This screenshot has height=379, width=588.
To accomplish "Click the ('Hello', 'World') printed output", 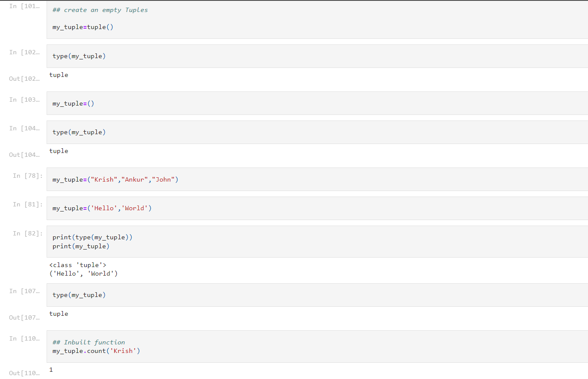I will coord(84,273).
